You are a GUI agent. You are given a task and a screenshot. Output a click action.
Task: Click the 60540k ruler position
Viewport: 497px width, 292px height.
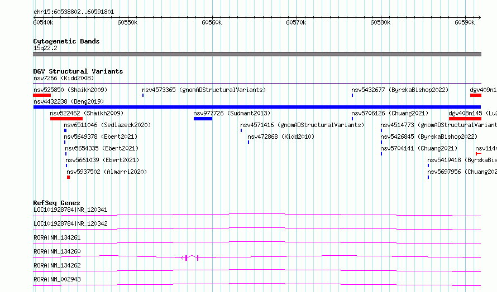click(x=43, y=22)
